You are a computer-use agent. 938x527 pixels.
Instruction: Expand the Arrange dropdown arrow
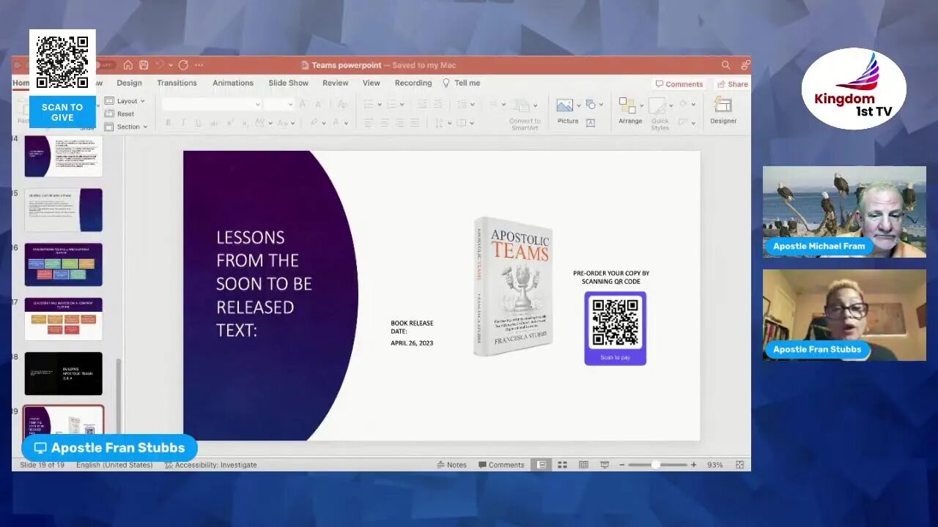click(641, 105)
